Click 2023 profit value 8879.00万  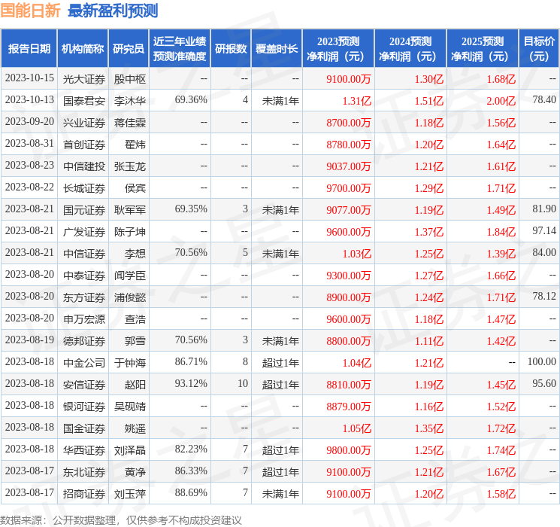pos(349,407)
